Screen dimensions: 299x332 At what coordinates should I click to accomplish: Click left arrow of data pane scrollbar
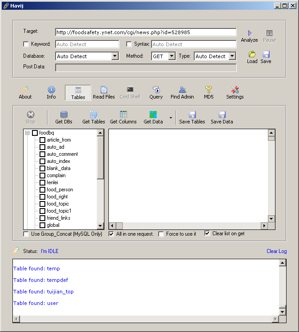click(x=112, y=226)
